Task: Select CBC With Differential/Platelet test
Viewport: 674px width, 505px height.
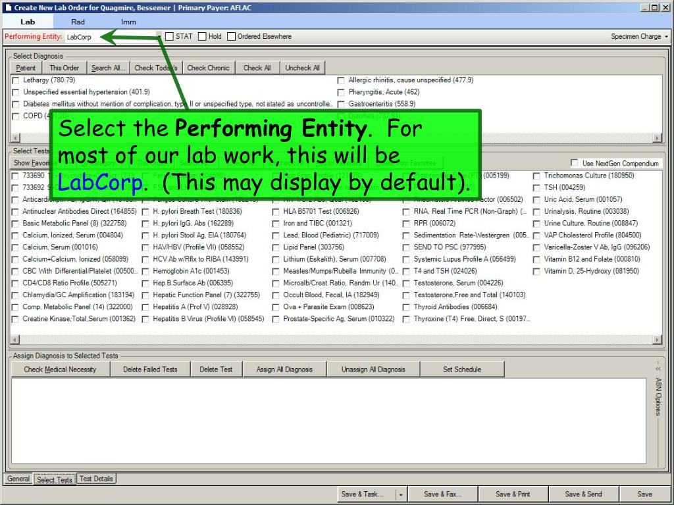Action: pos(15,272)
